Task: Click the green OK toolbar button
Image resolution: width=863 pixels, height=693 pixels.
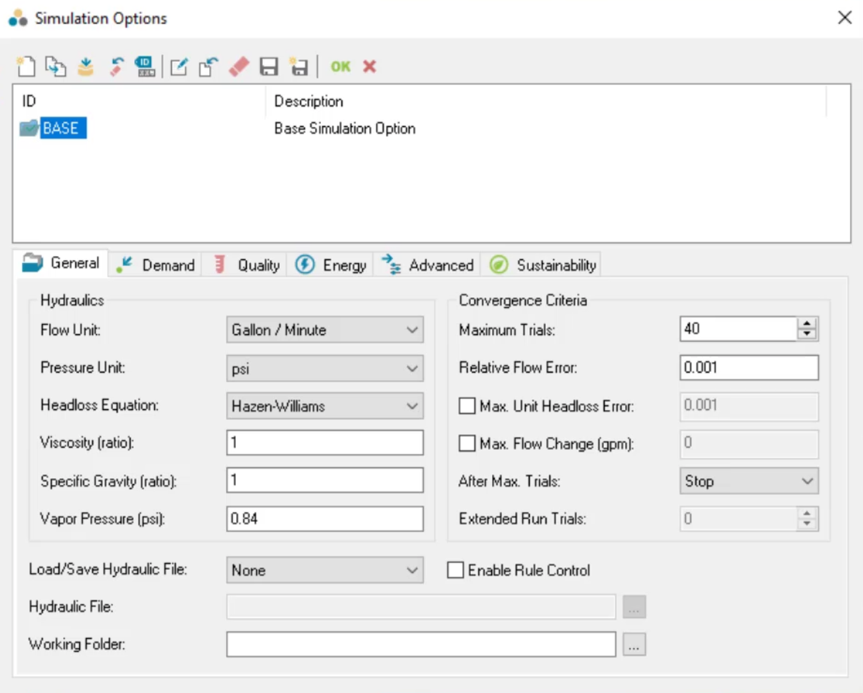Action: tap(340, 66)
